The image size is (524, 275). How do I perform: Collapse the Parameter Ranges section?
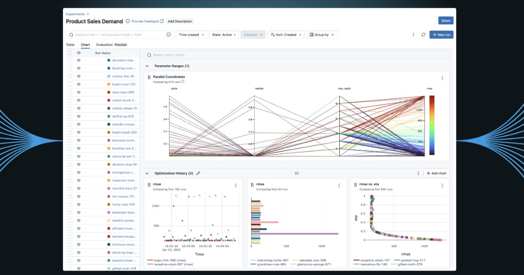point(147,66)
